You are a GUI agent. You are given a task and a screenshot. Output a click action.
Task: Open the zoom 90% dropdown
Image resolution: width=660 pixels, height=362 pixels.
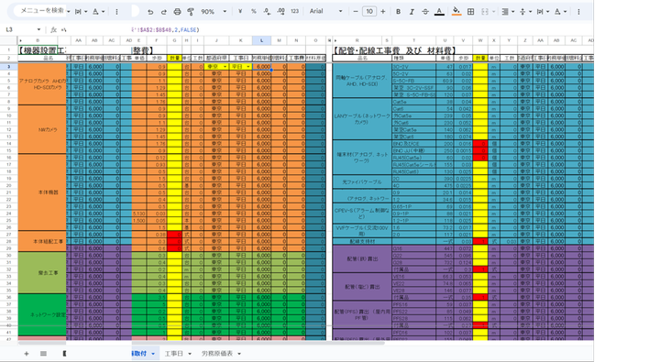pyautogui.click(x=214, y=12)
